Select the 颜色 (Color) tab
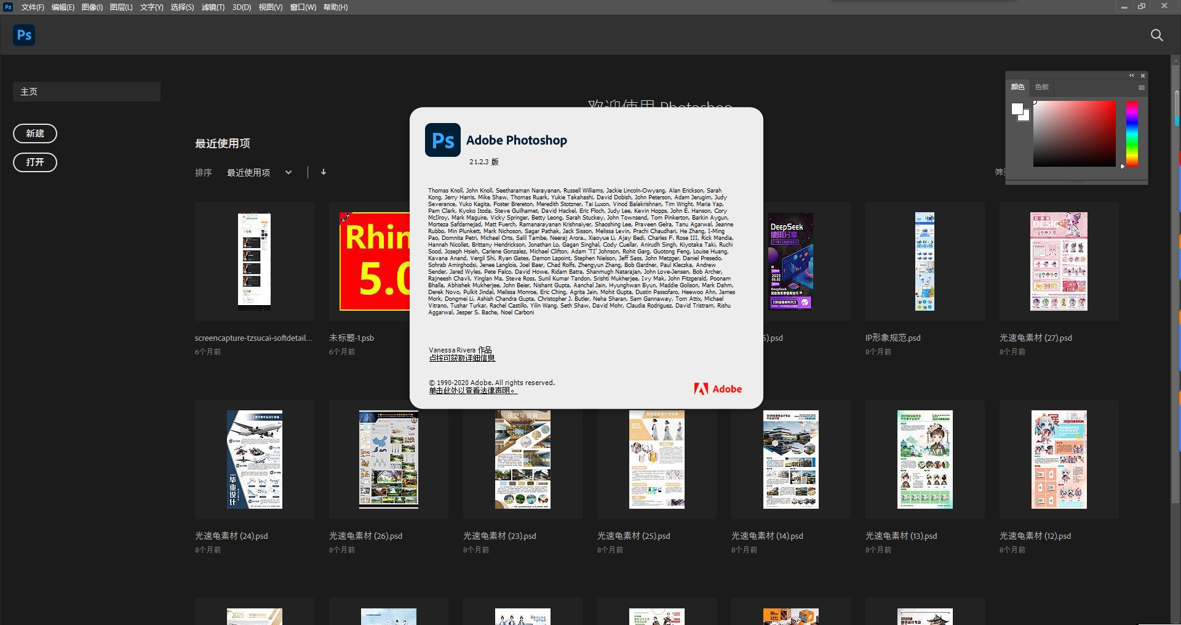1181x625 pixels. pos(1018,87)
